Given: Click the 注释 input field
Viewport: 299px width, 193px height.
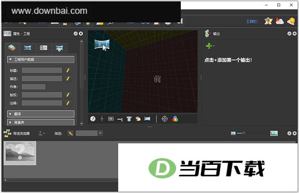Looking at the screenshot, I should [42, 103].
